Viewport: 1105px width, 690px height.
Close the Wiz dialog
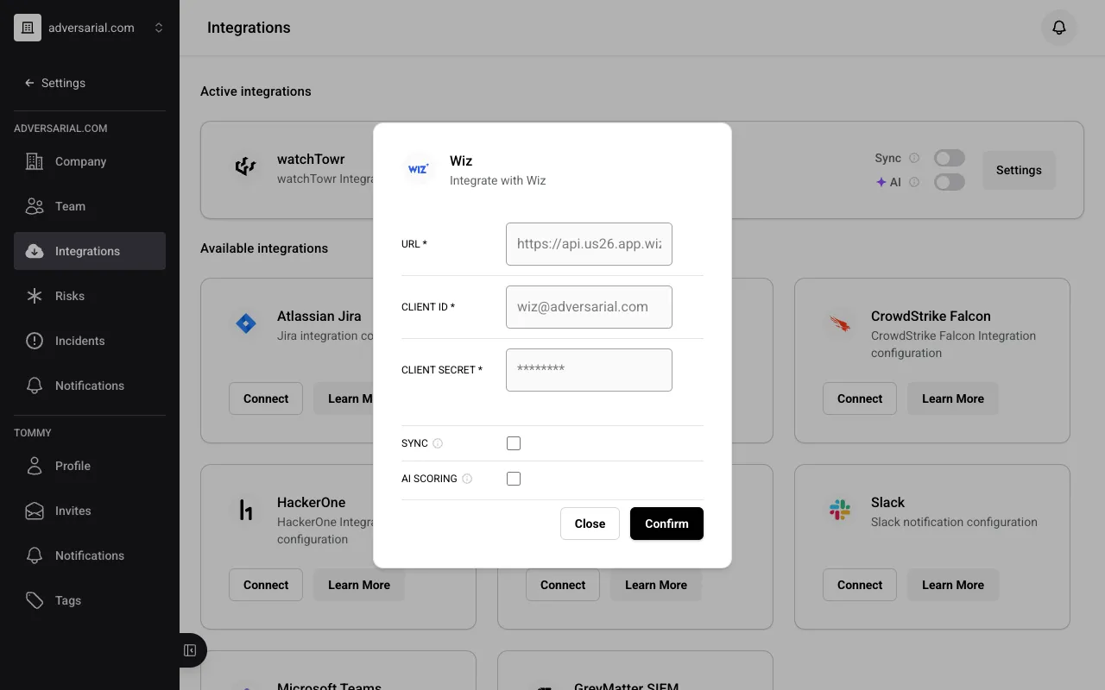(x=590, y=524)
